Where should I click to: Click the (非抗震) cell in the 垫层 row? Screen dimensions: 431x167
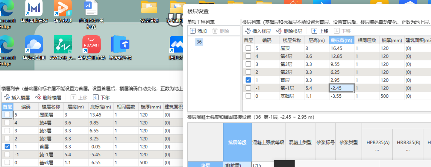(237, 164)
